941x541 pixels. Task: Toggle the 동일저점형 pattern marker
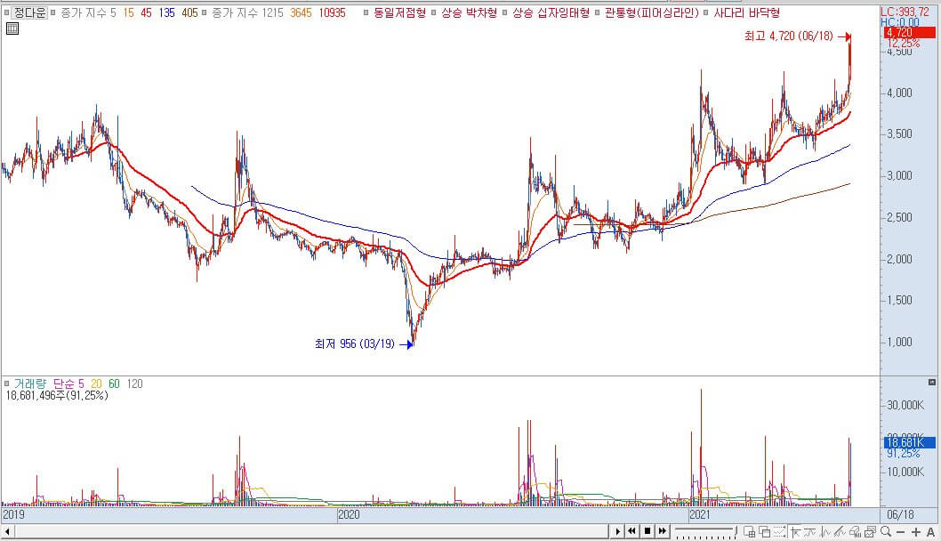tap(366, 12)
